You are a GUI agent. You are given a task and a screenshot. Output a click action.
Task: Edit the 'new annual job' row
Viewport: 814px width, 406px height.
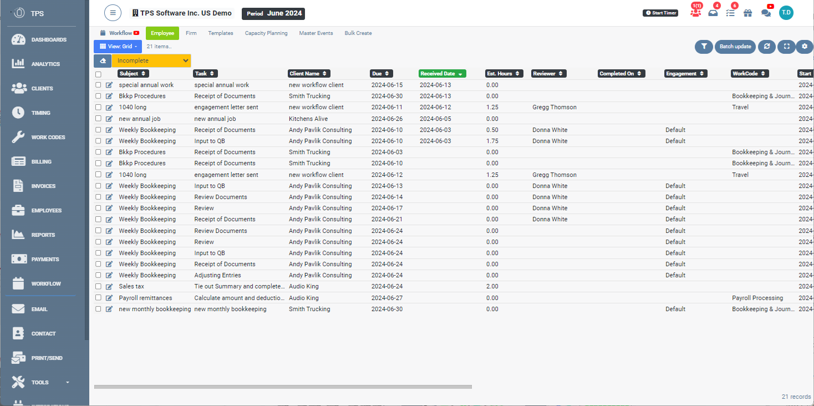click(x=109, y=119)
